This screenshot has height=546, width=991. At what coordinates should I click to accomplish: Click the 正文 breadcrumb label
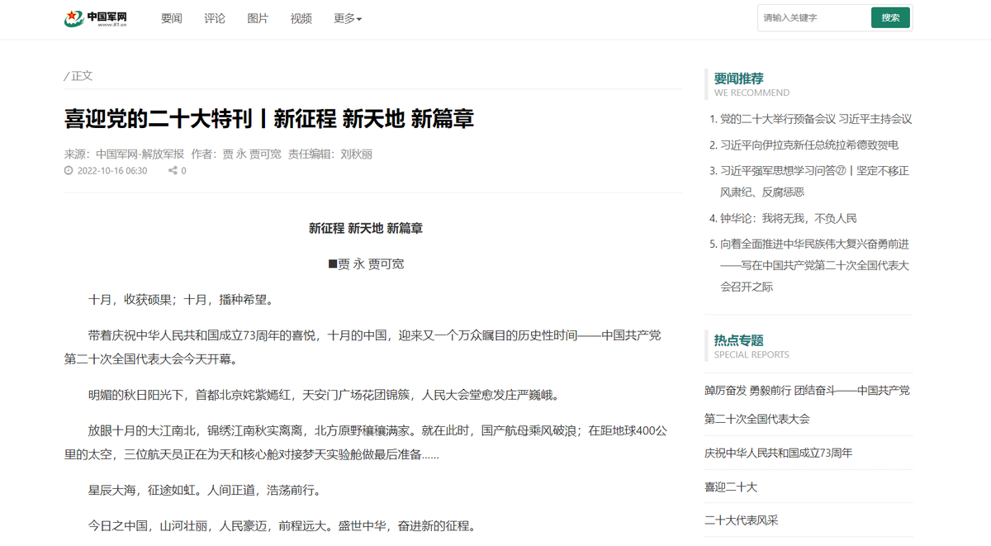click(82, 76)
